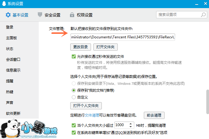Click the QQ penguin logo icon
This screenshot has height=139, width=209.
(x=4, y=4)
